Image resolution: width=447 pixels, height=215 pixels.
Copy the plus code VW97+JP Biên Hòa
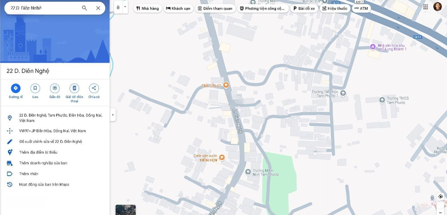click(x=53, y=131)
